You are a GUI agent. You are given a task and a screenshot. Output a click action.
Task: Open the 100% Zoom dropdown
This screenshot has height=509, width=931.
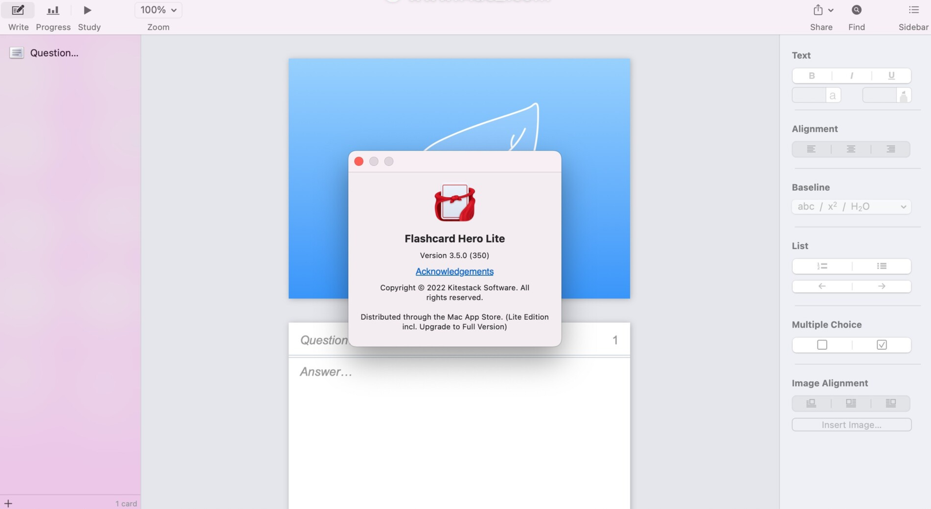point(158,10)
